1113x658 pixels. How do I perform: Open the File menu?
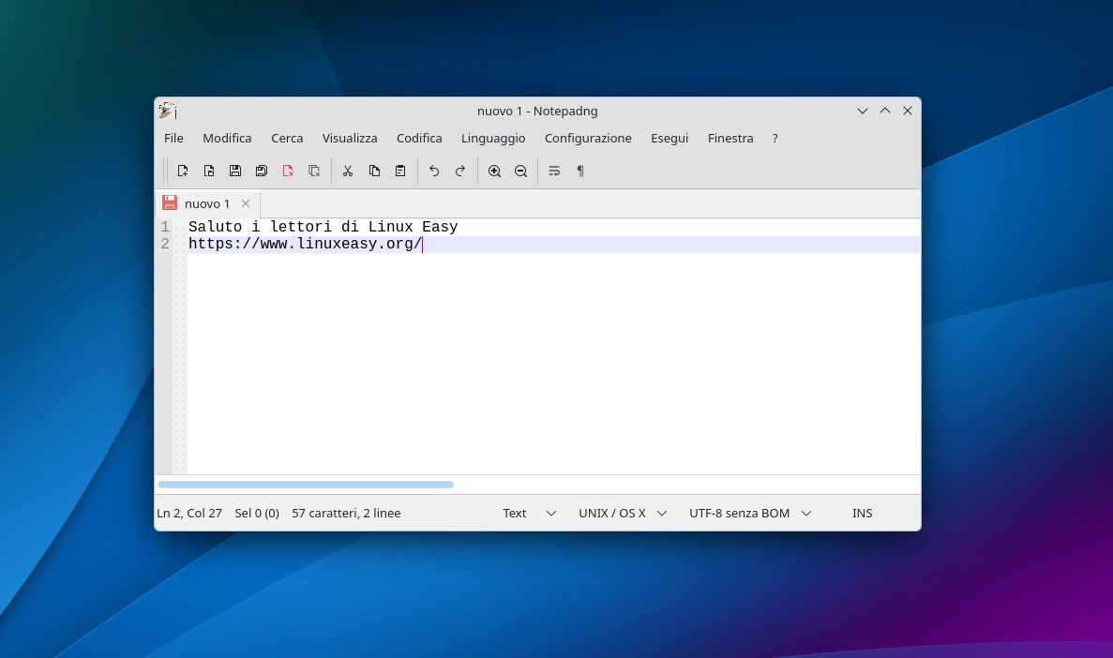(173, 139)
